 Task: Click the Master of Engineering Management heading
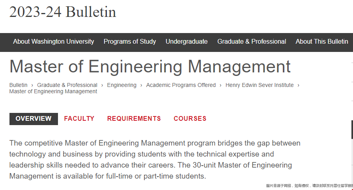pos(150,66)
